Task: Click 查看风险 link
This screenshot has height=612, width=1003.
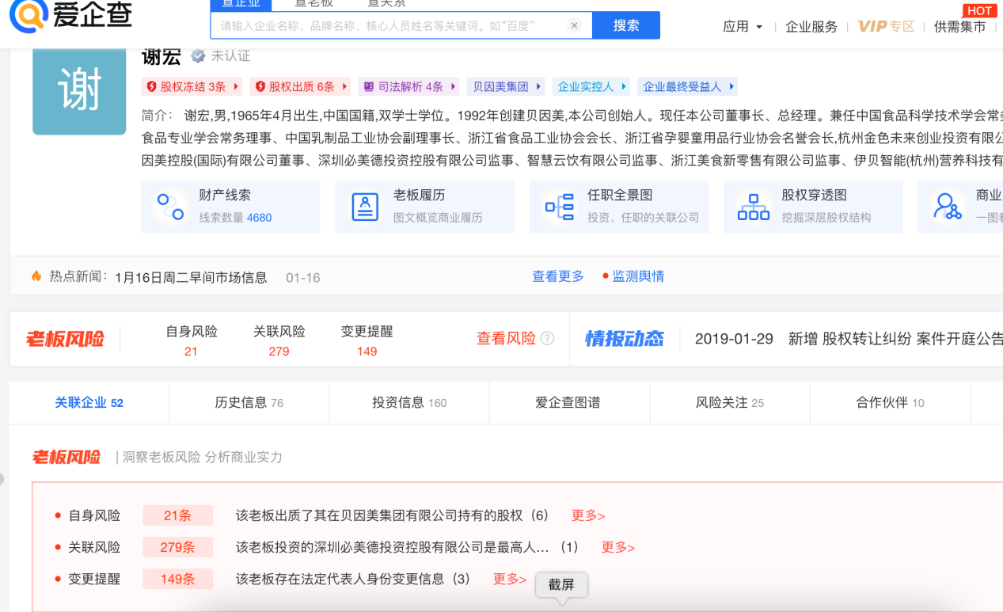Action: 506,338
